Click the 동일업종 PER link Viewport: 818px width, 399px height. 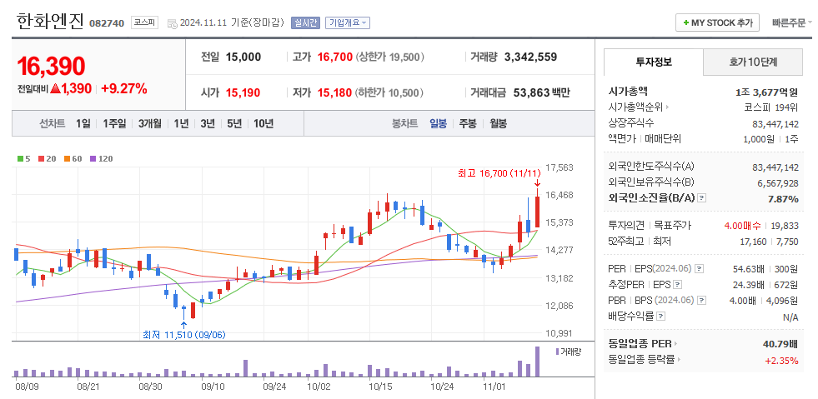pyautogui.click(x=640, y=344)
